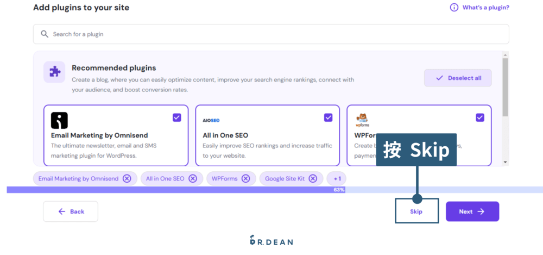543x255 pixels.
Task: Remove the All in One SEO chip
Action: click(x=193, y=178)
